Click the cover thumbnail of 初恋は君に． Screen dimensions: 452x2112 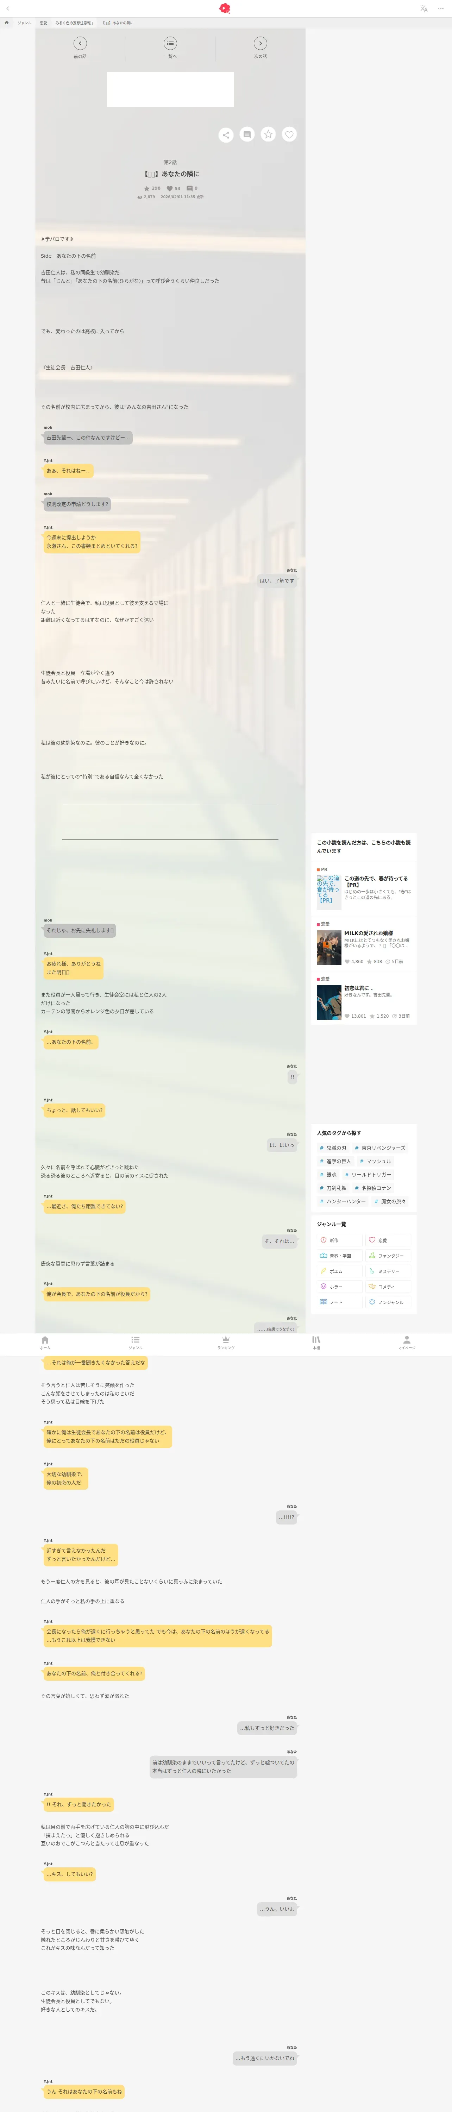click(329, 1003)
